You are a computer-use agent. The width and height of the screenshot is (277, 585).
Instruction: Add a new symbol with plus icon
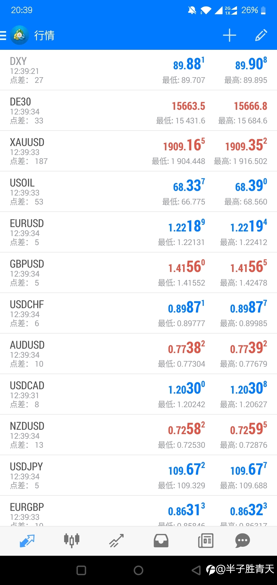(229, 35)
